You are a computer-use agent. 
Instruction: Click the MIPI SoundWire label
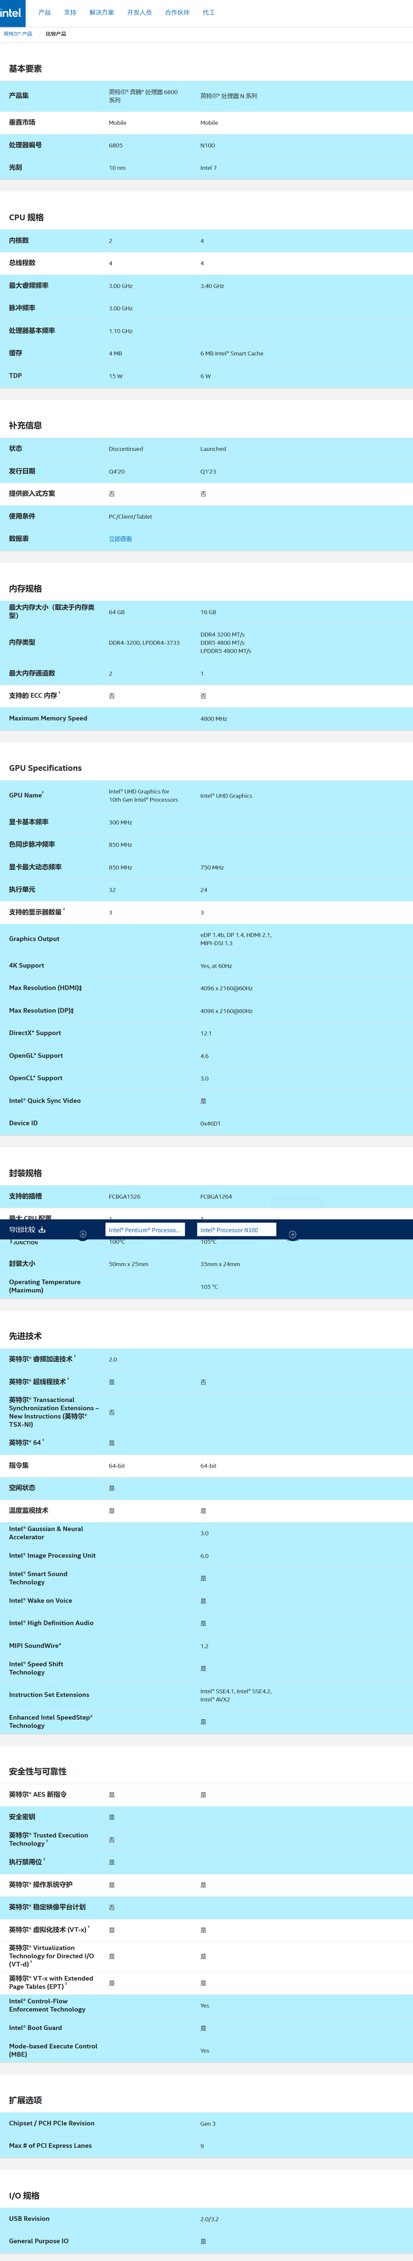pos(35,1645)
